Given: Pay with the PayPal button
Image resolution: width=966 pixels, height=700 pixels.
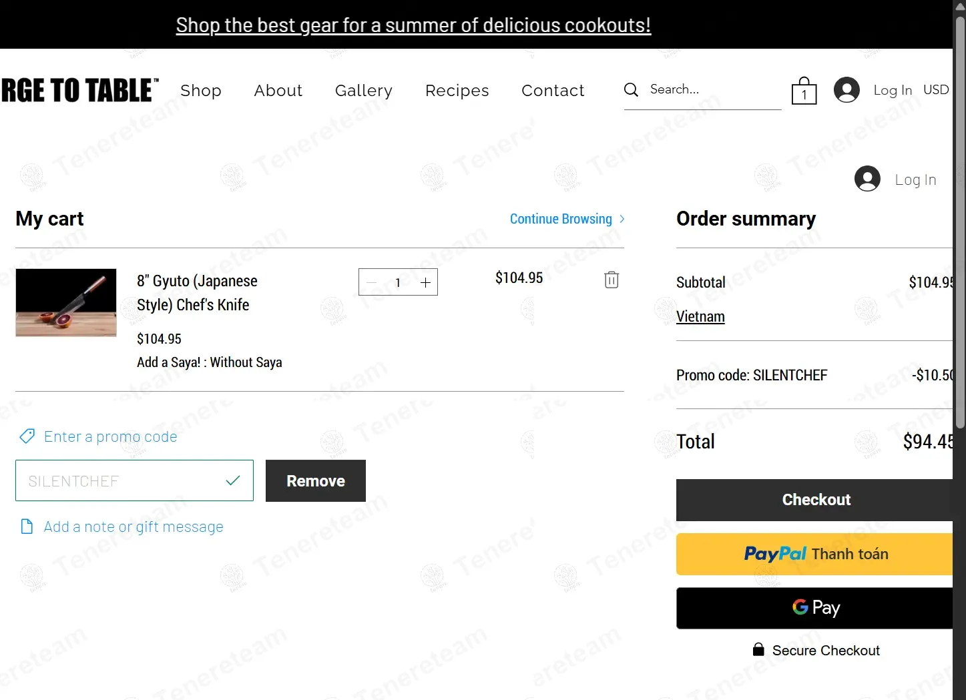Looking at the screenshot, I should (815, 554).
